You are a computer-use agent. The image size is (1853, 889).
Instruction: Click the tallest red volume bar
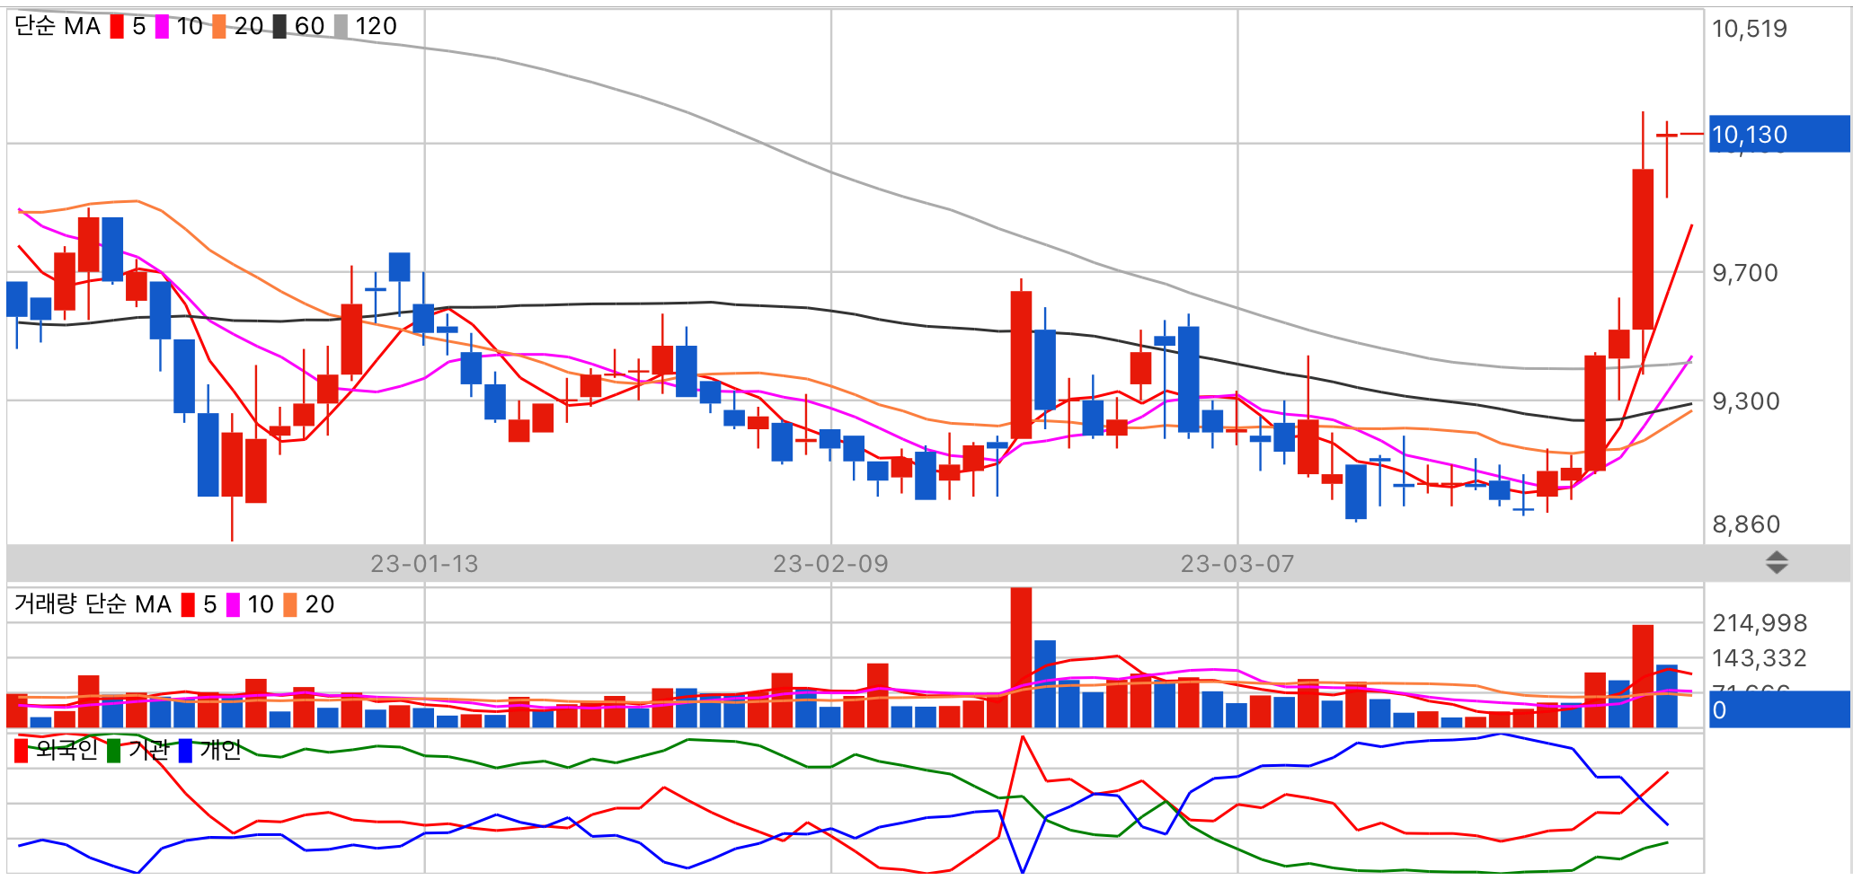[x=1021, y=657]
